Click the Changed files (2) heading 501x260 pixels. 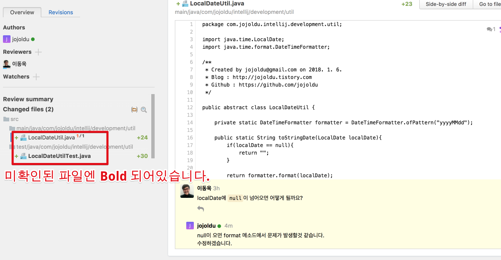pos(28,109)
